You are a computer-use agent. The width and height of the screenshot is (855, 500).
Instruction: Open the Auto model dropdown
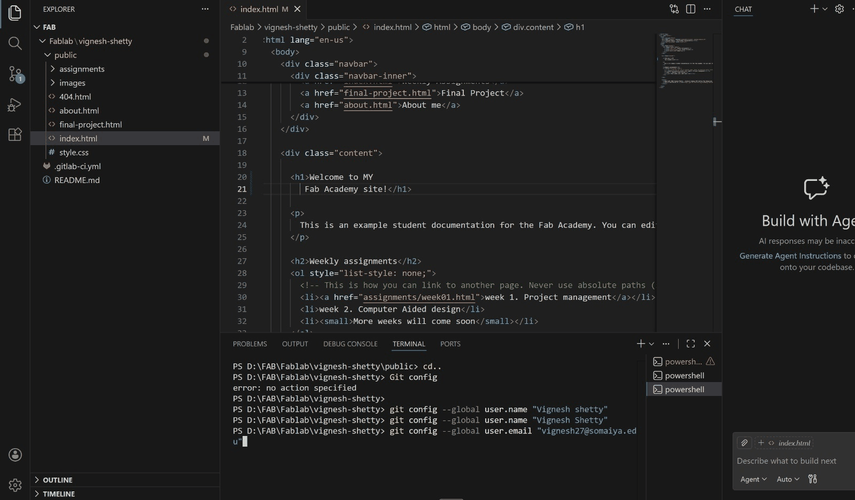coord(788,479)
